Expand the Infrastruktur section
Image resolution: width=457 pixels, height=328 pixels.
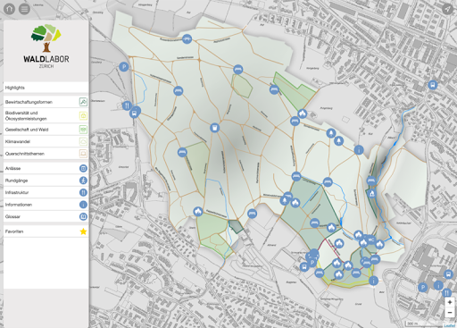click(46, 192)
